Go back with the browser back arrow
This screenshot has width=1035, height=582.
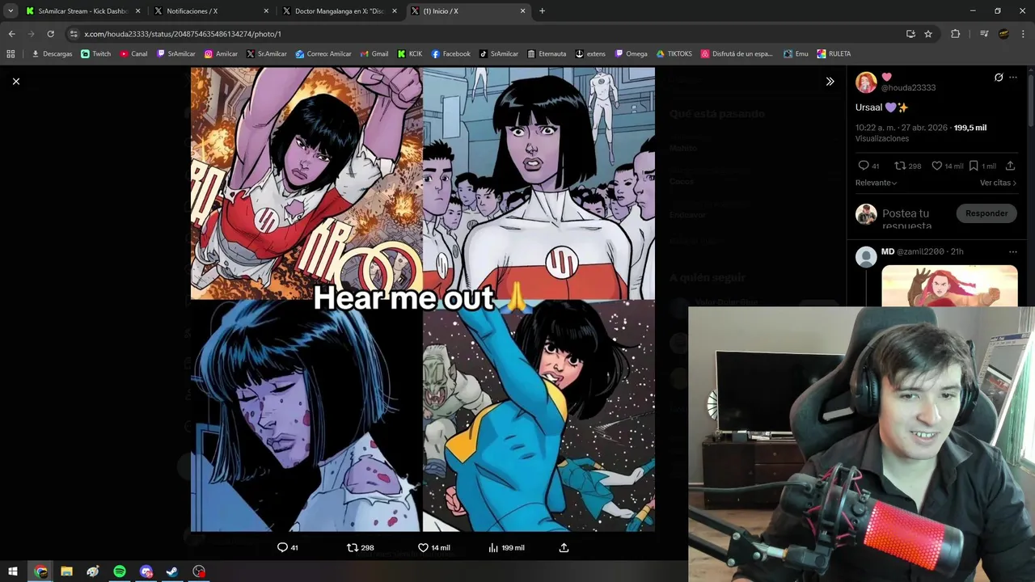[x=11, y=34]
